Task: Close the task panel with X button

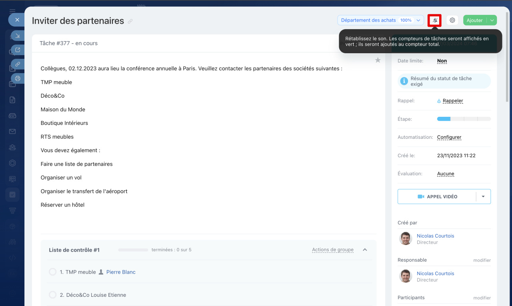Action: tap(17, 20)
